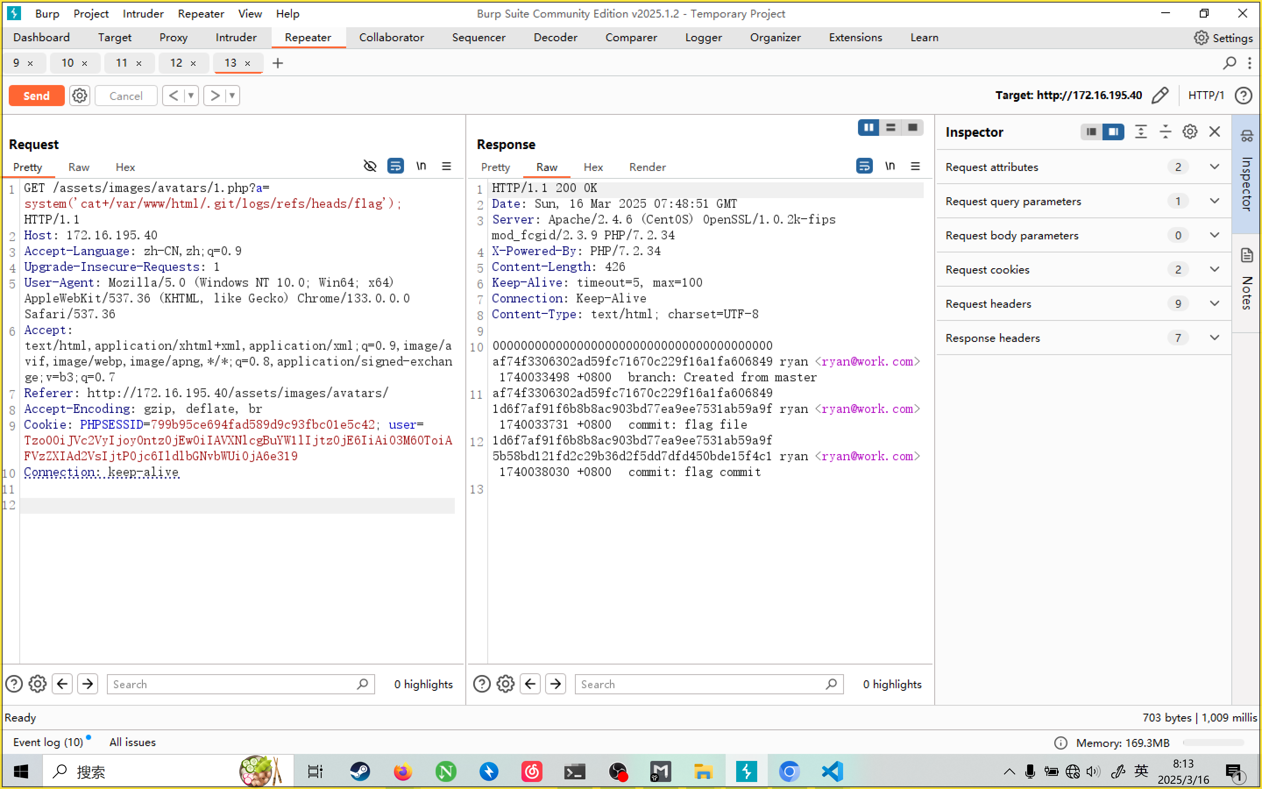Open the Decoder tool tab
Screen dimensions: 1262x789
tap(555, 38)
